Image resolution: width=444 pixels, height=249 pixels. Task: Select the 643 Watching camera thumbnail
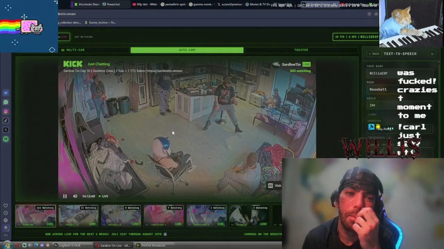point(35,216)
